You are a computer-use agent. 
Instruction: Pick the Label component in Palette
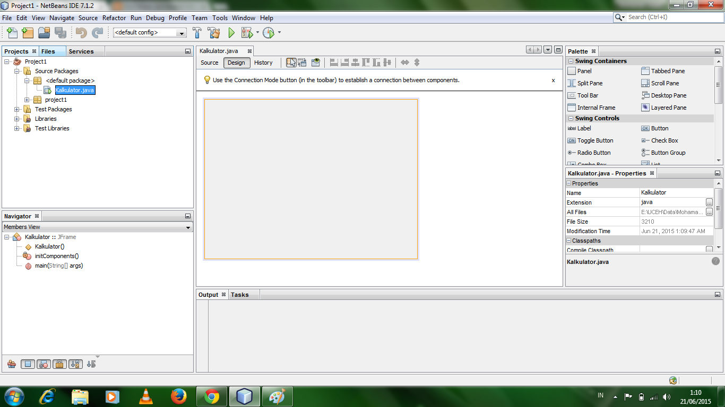click(579, 128)
